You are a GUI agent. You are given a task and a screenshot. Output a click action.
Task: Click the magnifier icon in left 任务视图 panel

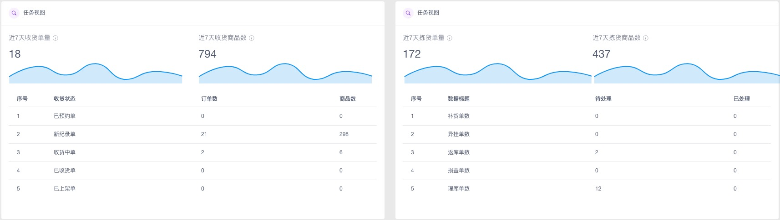[x=14, y=13]
